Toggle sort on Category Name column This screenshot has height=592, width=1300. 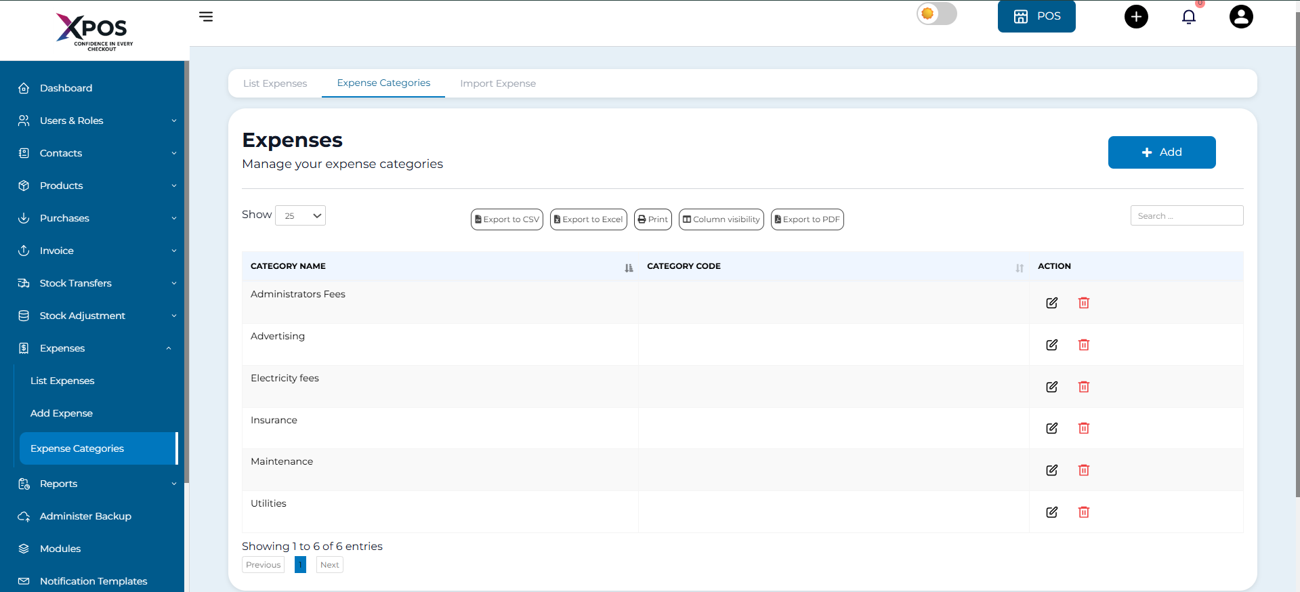tap(628, 268)
